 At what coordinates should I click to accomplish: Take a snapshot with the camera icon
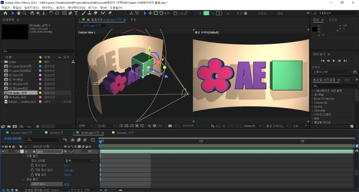[170, 126]
